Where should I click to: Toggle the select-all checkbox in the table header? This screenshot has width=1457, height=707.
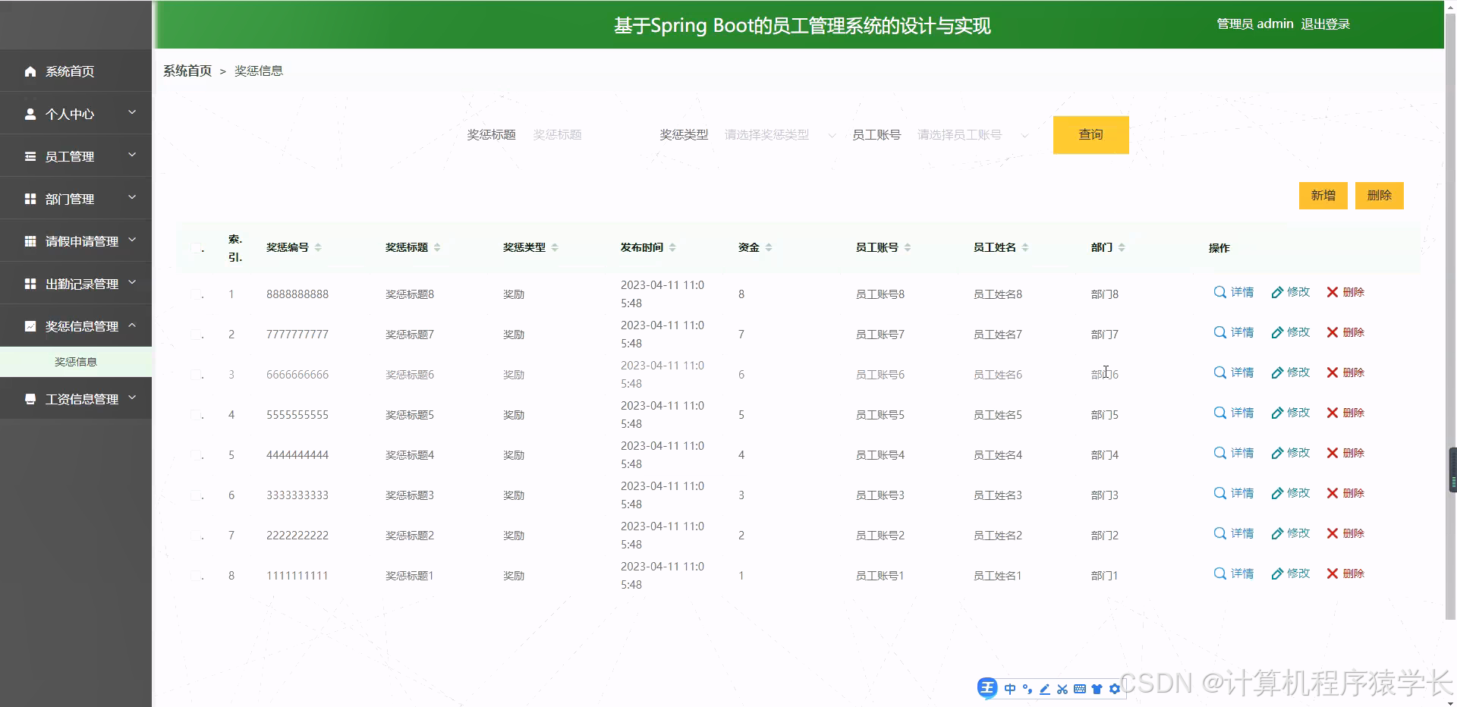[x=195, y=248]
